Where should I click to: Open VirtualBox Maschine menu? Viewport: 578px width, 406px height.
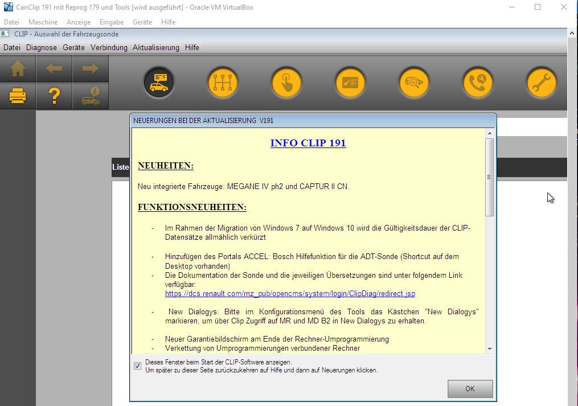coord(43,22)
